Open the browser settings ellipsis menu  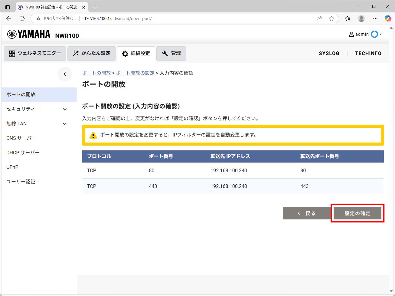pyautogui.click(x=375, y=18)
